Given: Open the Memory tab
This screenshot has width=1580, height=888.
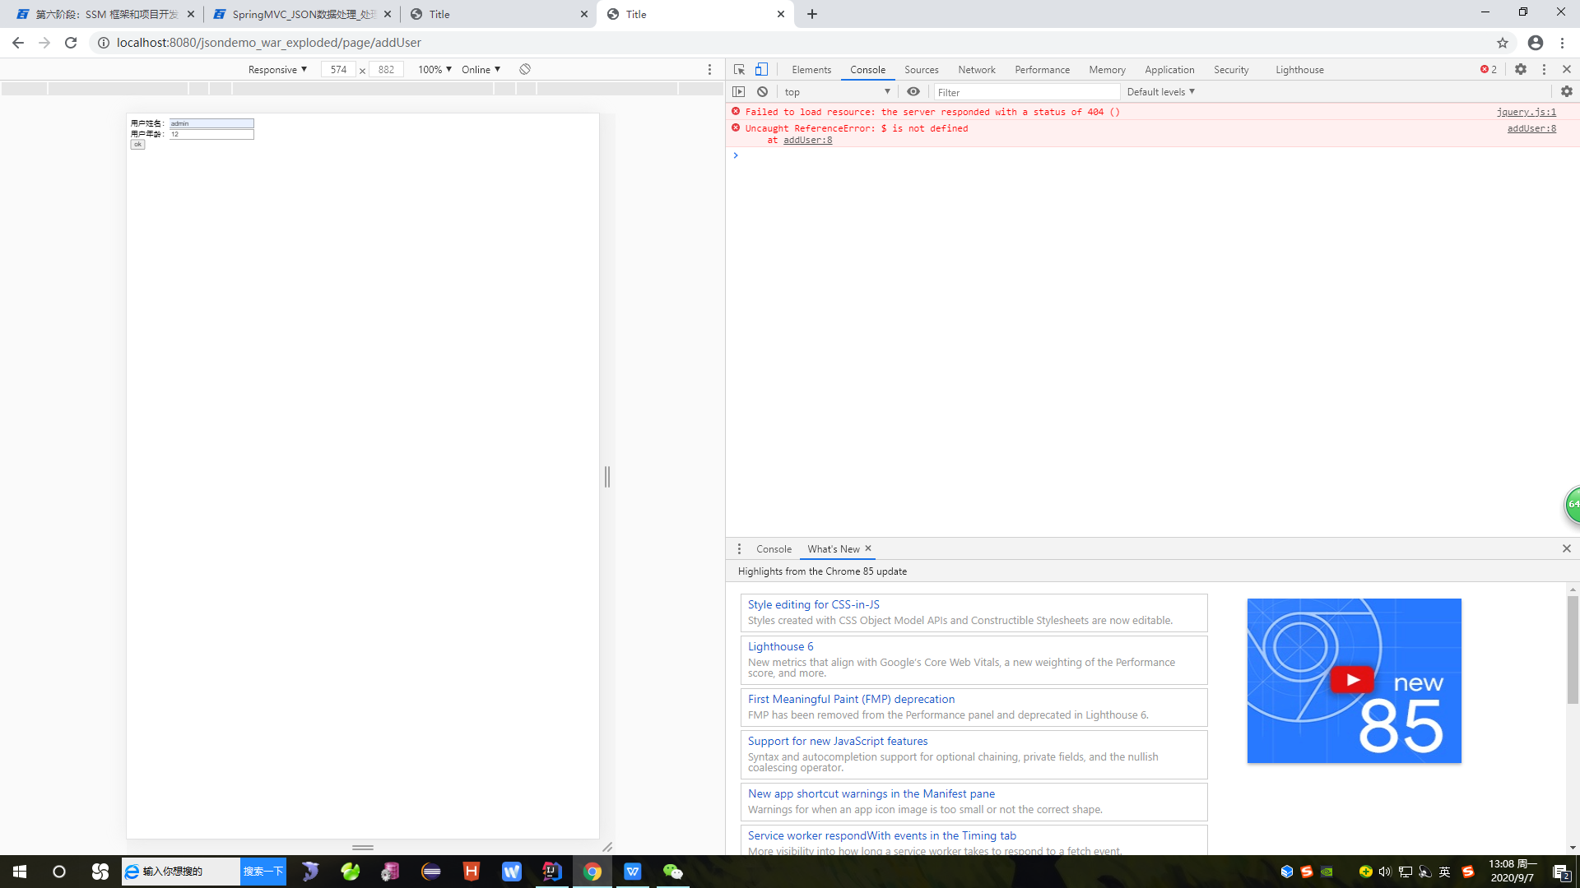Looking at the screenshot, I should click(x=1107, y=70).
